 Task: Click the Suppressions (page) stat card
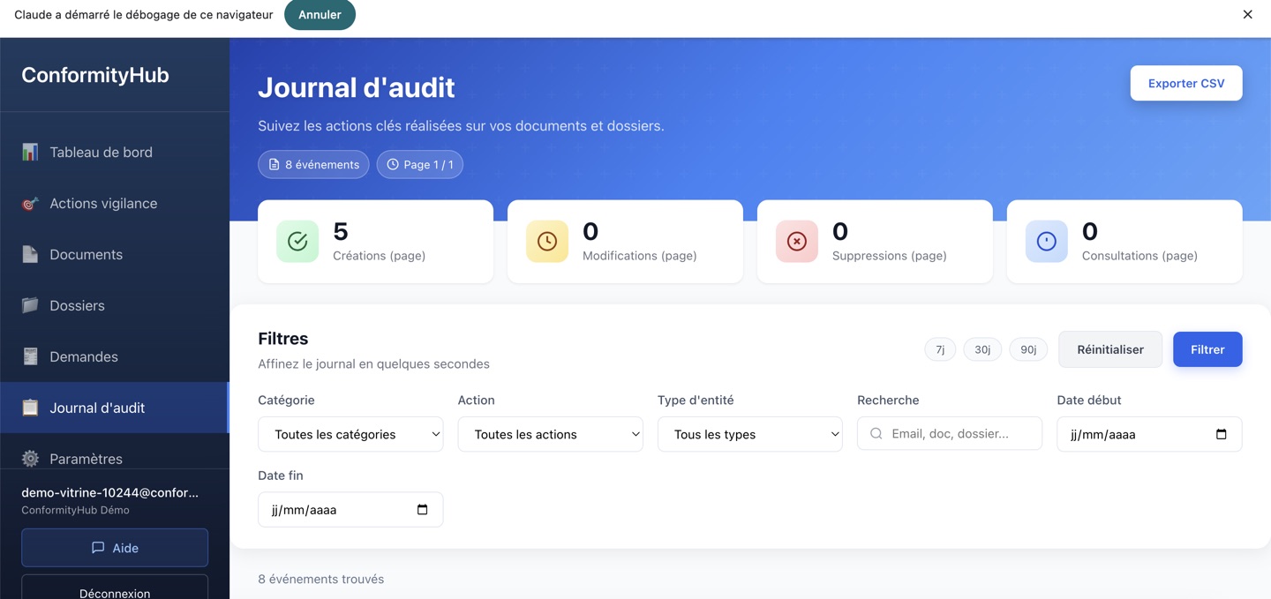(875, 242)
